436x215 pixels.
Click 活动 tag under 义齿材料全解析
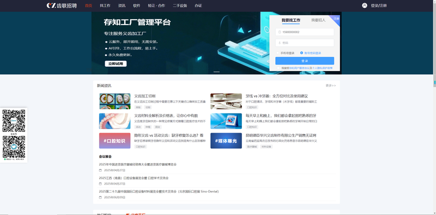click(x=138, y=127)
